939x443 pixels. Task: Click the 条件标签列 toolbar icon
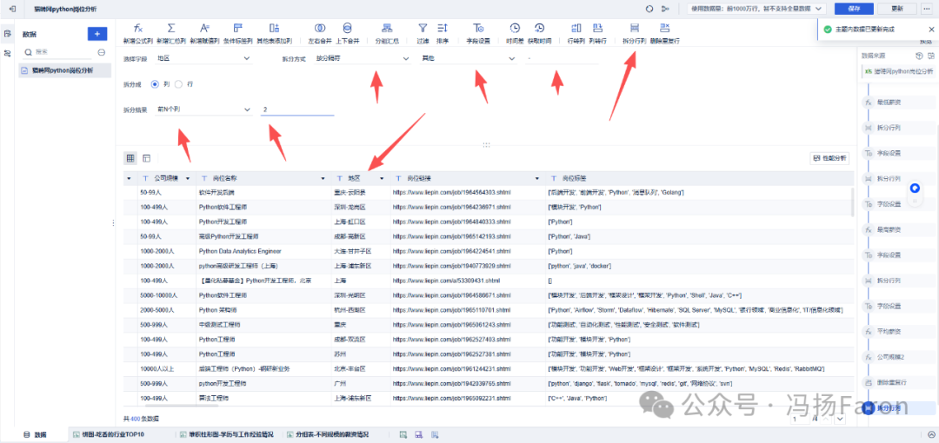[x=238, y=28]
